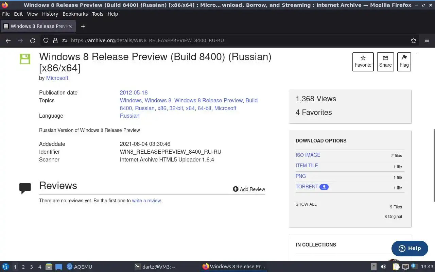Click the Favorite star button
The width and height of the screenshot is (435, 272).
point(363,62)
